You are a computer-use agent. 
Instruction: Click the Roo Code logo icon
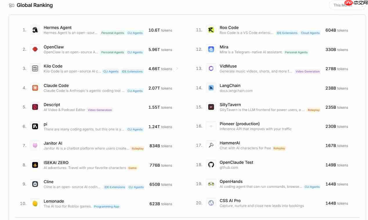tap(211, 30)
